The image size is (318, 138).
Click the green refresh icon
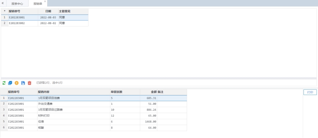coord(4,83)
